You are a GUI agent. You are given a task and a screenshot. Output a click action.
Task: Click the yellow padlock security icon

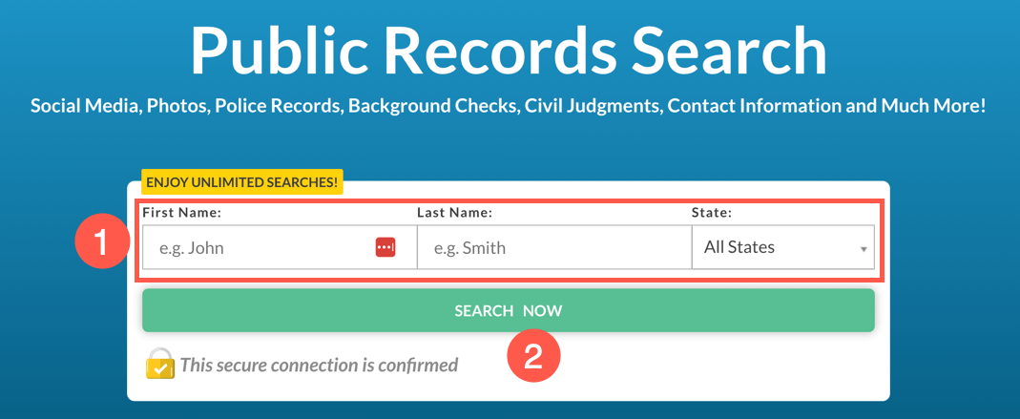(x=160, y=364)
